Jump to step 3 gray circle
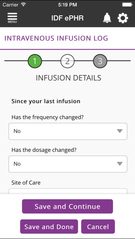Screen dimensions: 135x239 [x=100, y=61]
